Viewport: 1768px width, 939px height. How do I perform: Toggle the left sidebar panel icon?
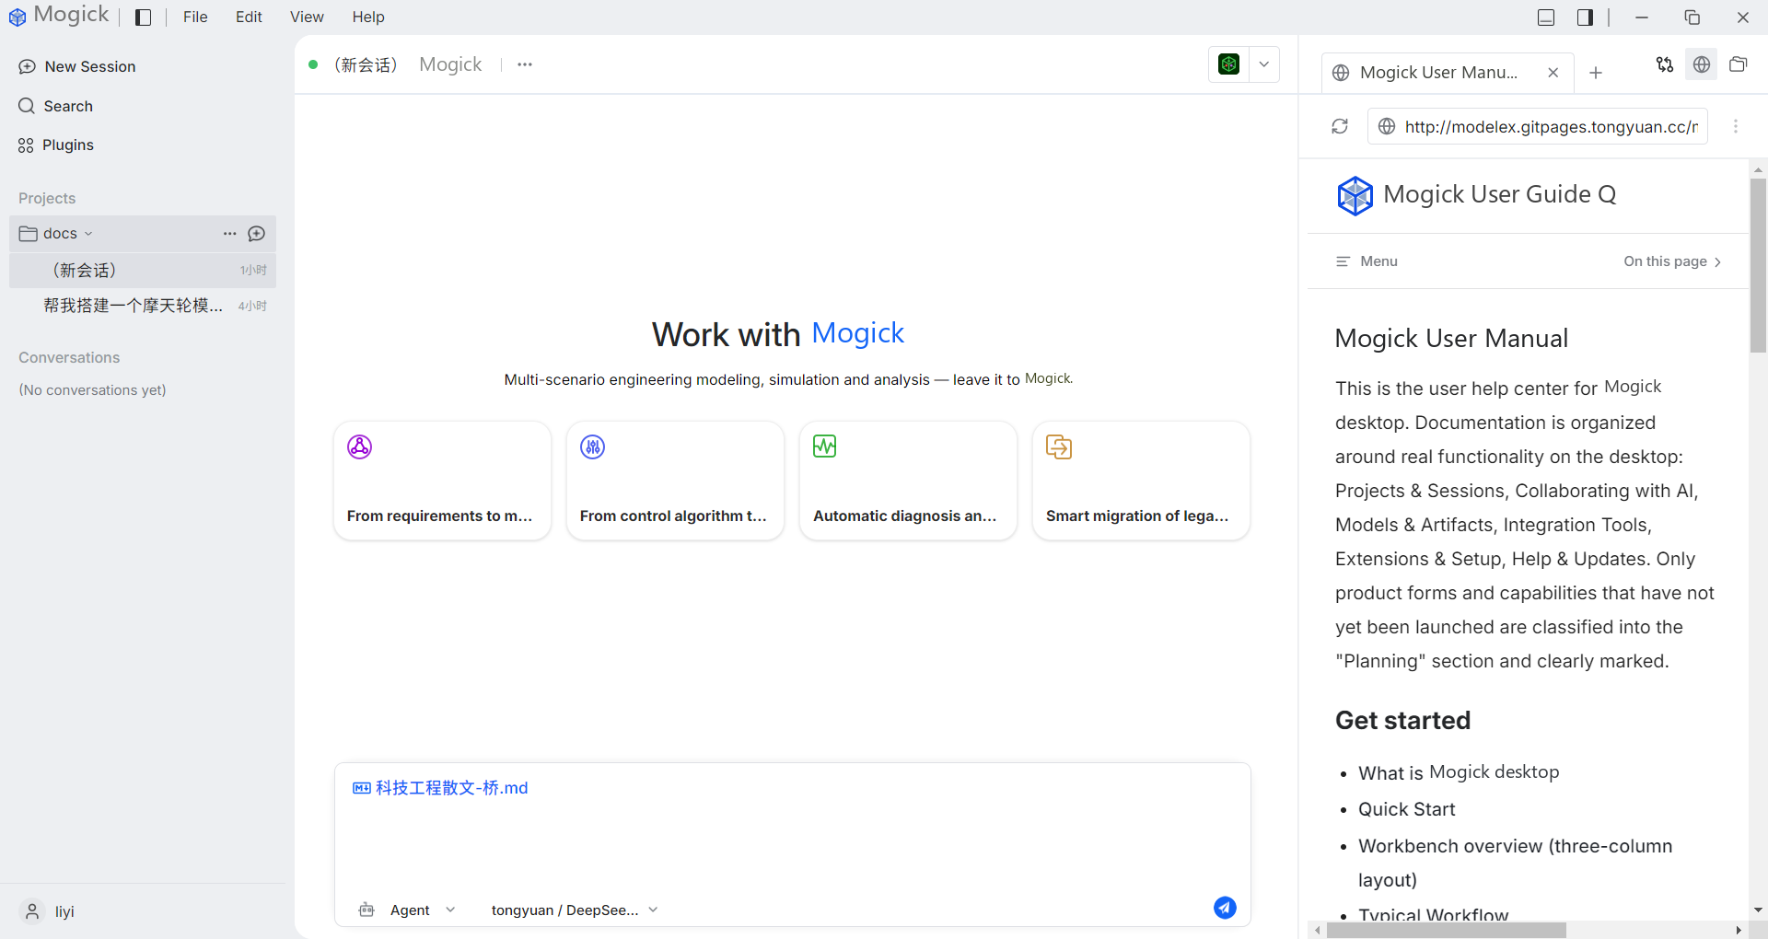143,17
